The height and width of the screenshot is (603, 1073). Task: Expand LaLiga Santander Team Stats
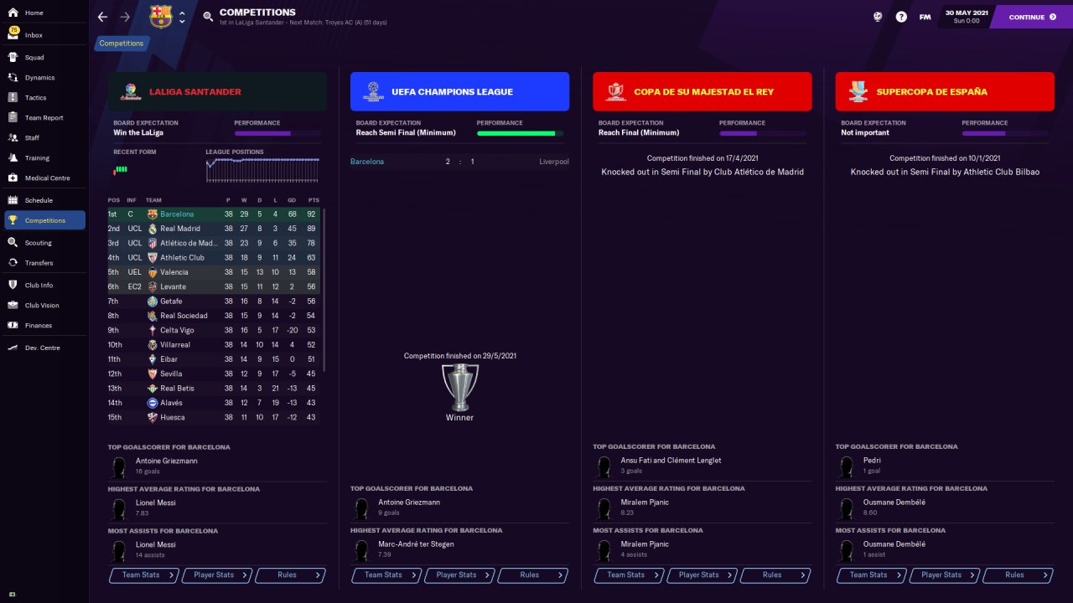(x=143, y=575)
